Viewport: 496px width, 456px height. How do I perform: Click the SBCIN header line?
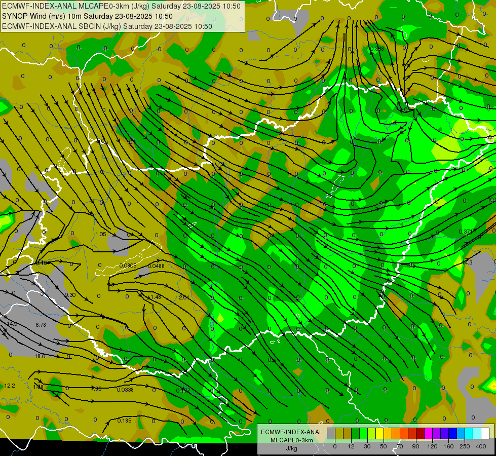click(107, 26)
